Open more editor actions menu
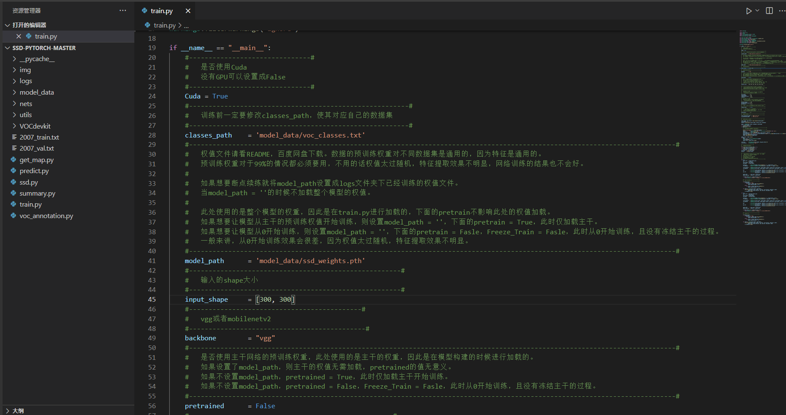The width and height of the screenshot is (786, 415). coord(782,11)
